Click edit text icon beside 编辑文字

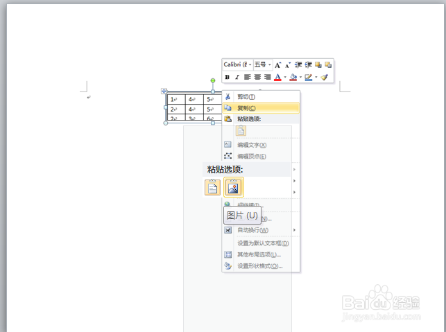228,144
